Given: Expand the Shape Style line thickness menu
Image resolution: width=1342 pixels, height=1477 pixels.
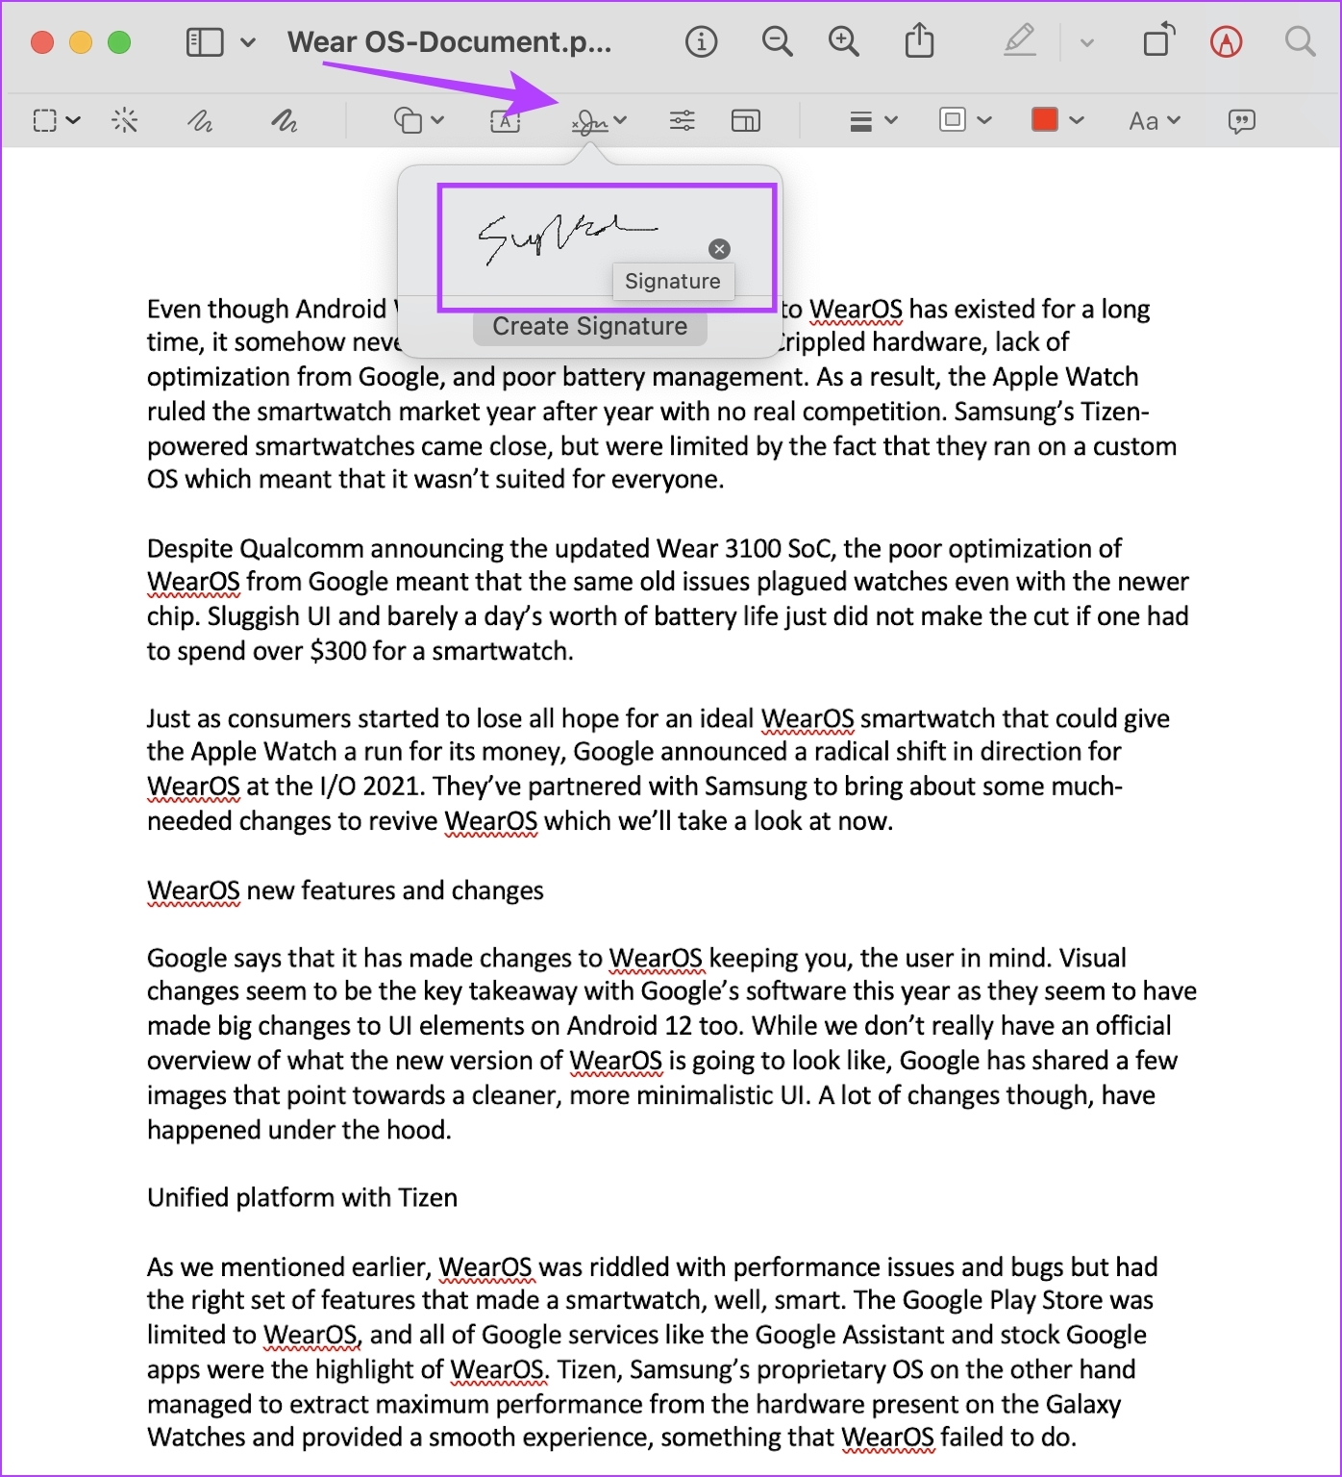Looking at the screenshot, I should point(873,120).
